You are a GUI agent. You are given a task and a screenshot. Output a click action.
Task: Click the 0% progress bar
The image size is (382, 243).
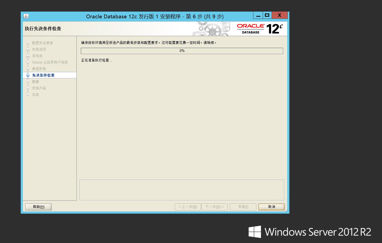[x=182, y=51]
